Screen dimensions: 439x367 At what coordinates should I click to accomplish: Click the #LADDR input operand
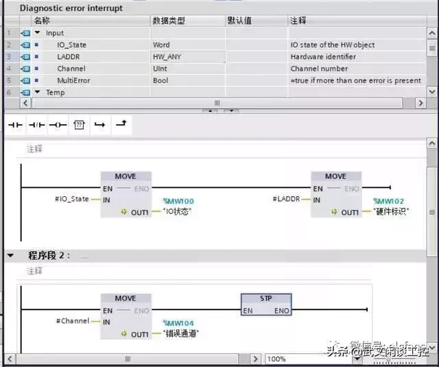click(x=286, y=199)
